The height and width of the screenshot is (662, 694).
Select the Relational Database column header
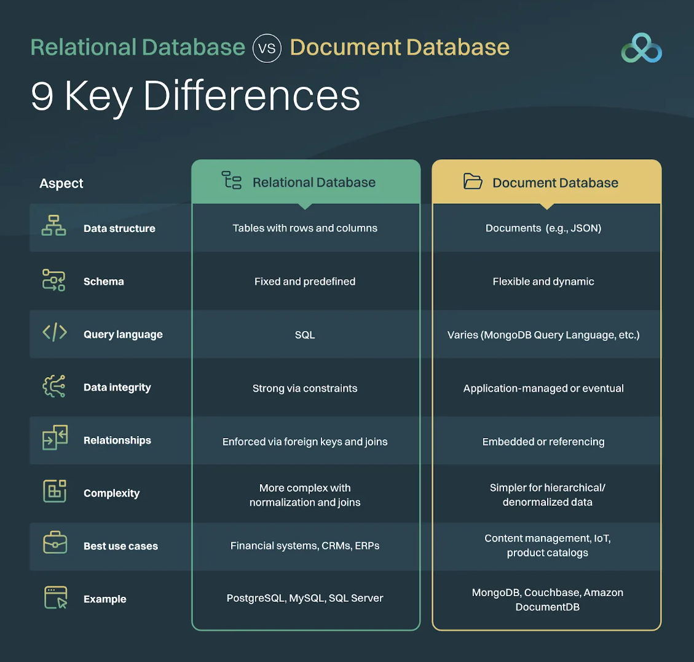tap(313, 183)
